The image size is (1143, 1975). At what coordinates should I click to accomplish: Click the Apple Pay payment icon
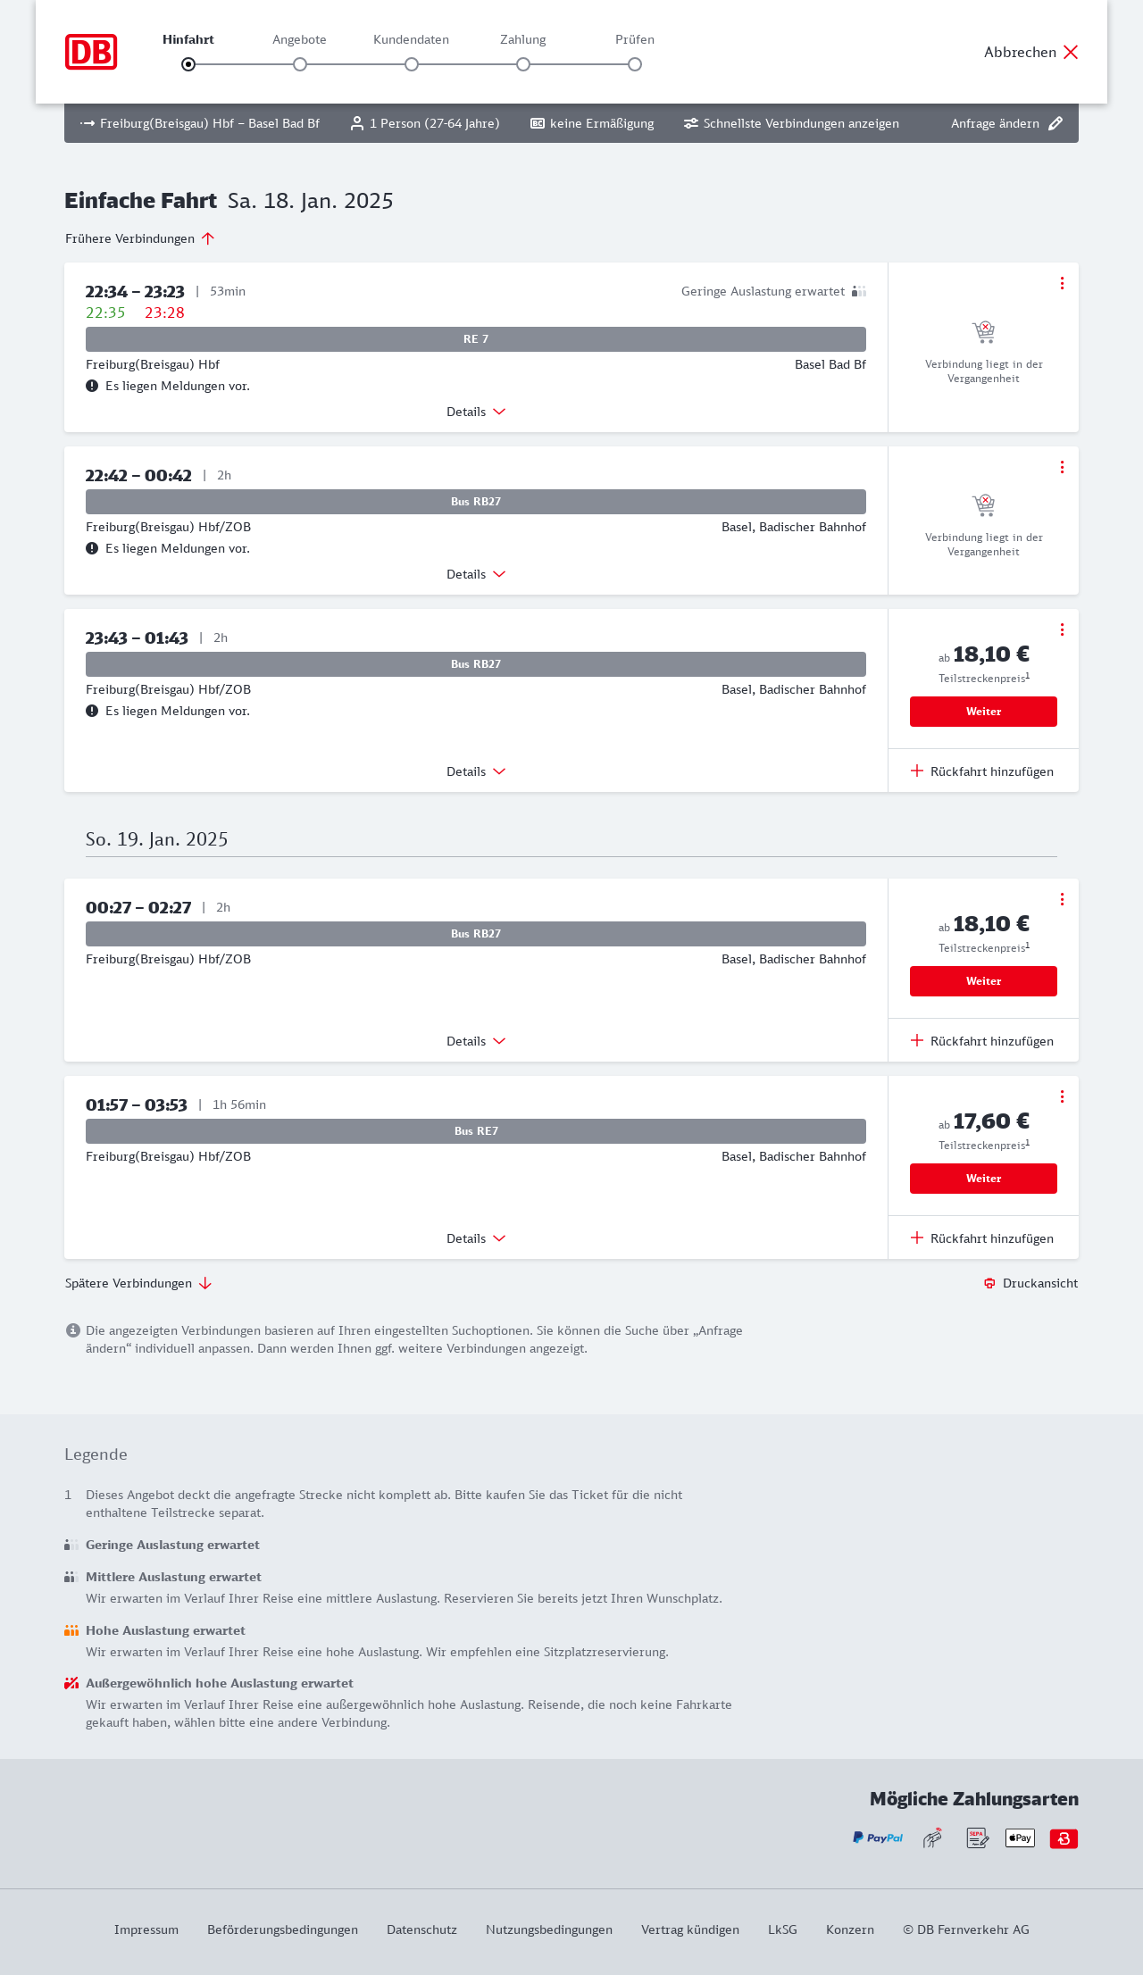1020,1837
